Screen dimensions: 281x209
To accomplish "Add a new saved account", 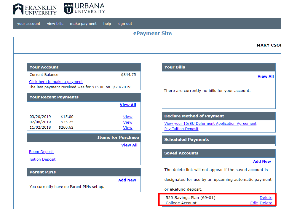I will coord(262,162).
